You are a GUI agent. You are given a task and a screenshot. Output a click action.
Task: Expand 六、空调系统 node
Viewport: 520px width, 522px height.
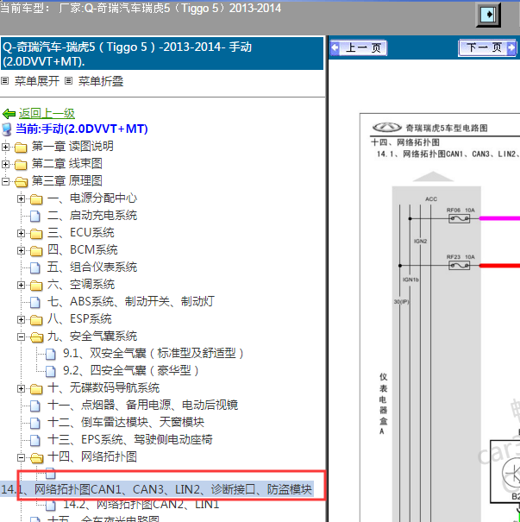(x=21, y=285)
